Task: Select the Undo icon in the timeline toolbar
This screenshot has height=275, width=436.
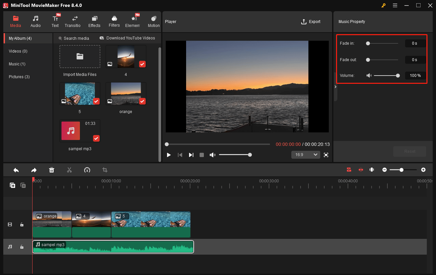Action: coord(16,170)
